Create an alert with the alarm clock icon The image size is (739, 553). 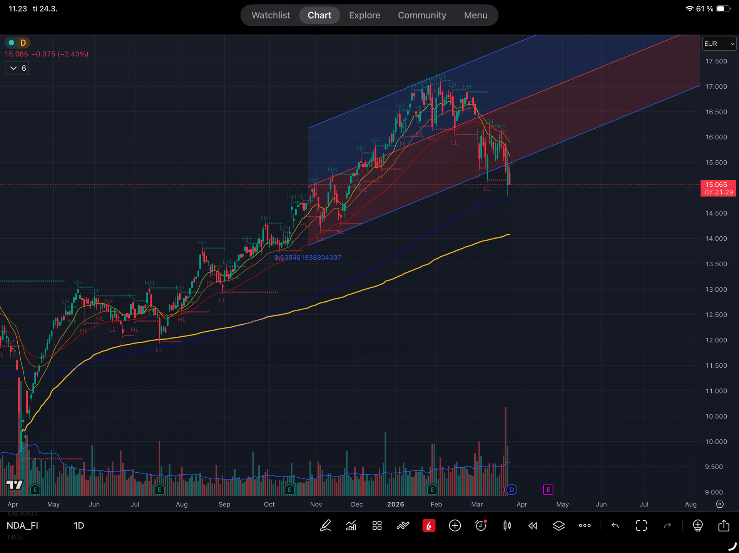(481, 525)
